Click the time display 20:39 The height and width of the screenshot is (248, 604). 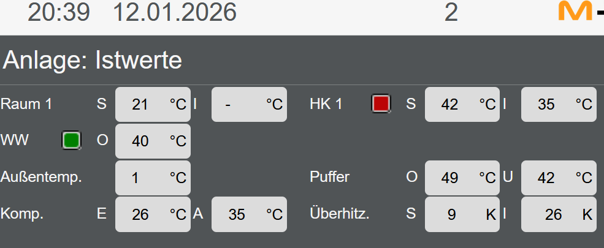(59, 12)
